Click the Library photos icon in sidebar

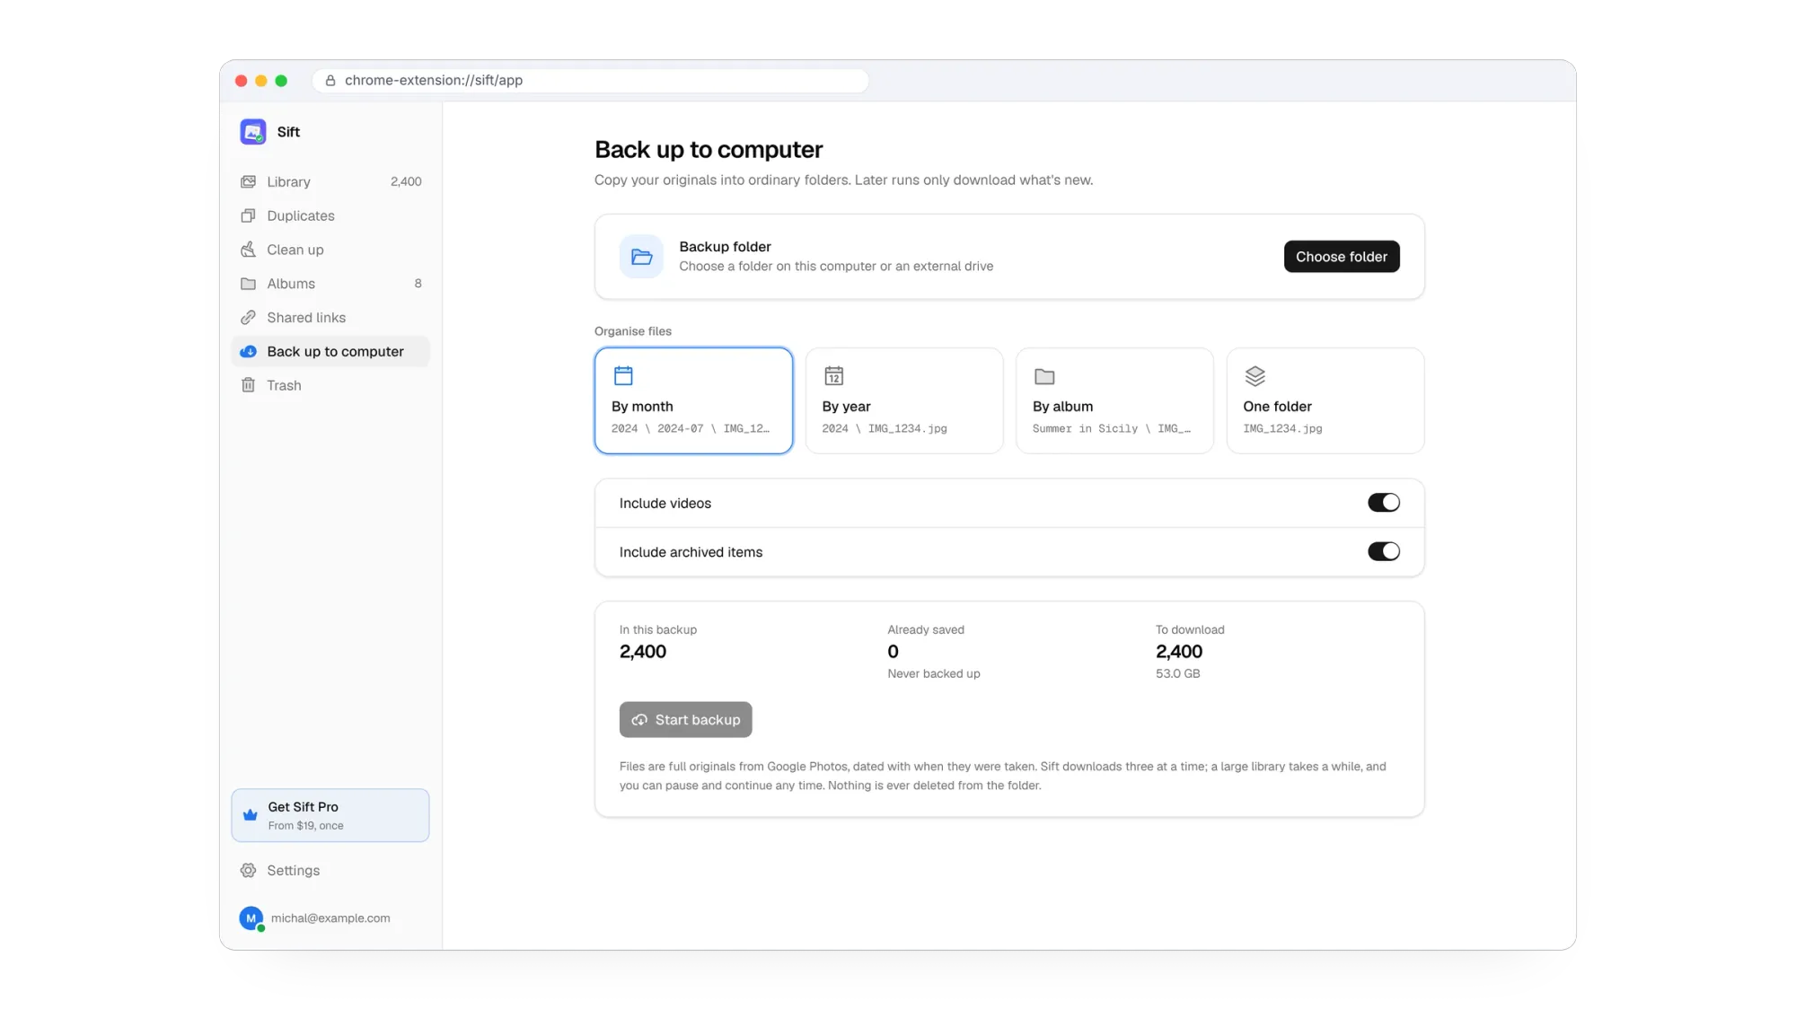click(x=248, y=181)
